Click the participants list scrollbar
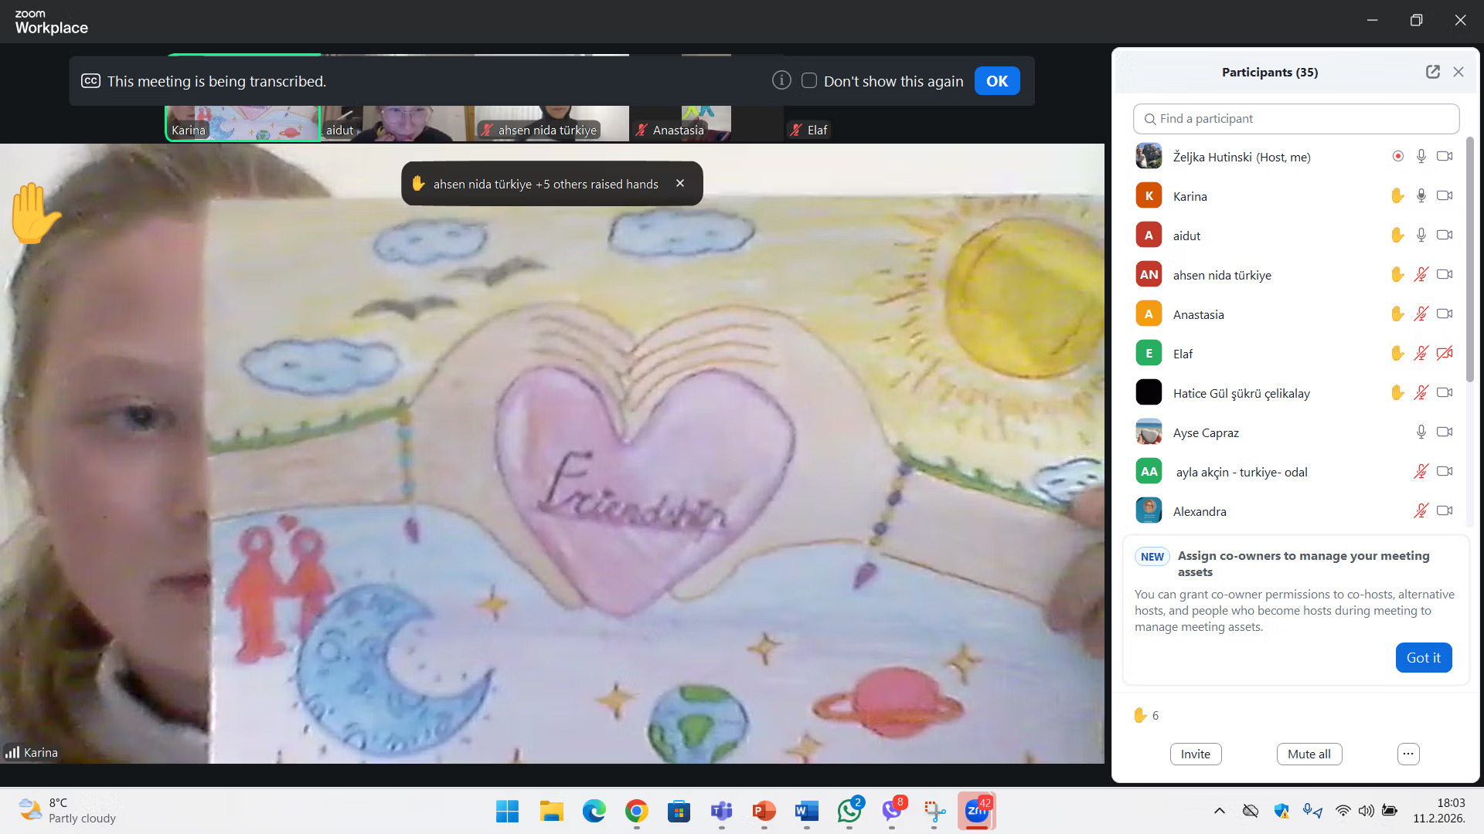Viewport: 1484px width, 834px height. point(1469,263)
